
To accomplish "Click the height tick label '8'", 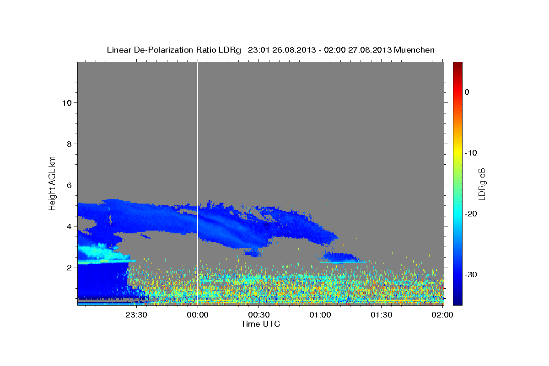I will [x=69, y=144].
